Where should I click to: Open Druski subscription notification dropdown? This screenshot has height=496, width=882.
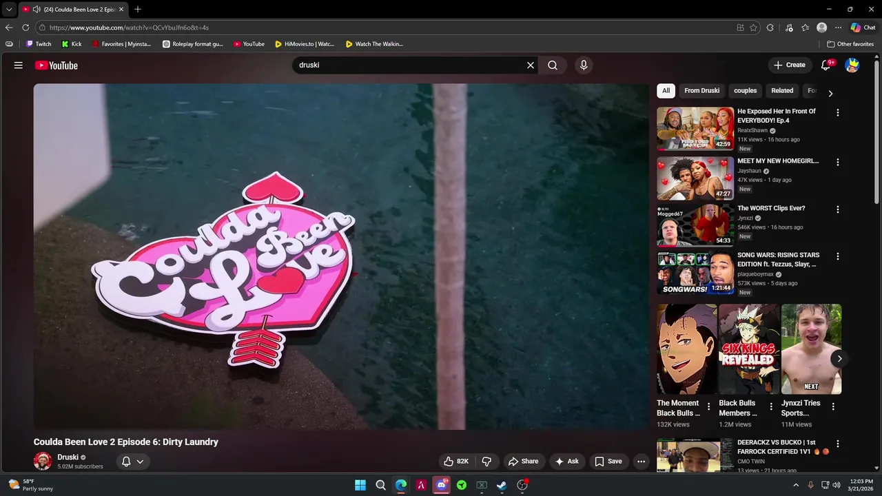pyautogui.click(x=133, y=462)
